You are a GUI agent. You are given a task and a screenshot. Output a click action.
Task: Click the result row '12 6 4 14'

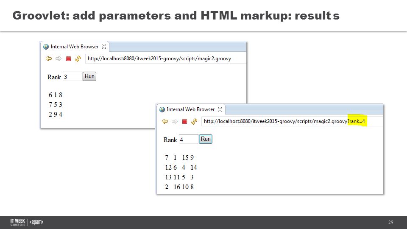(181, 168)
